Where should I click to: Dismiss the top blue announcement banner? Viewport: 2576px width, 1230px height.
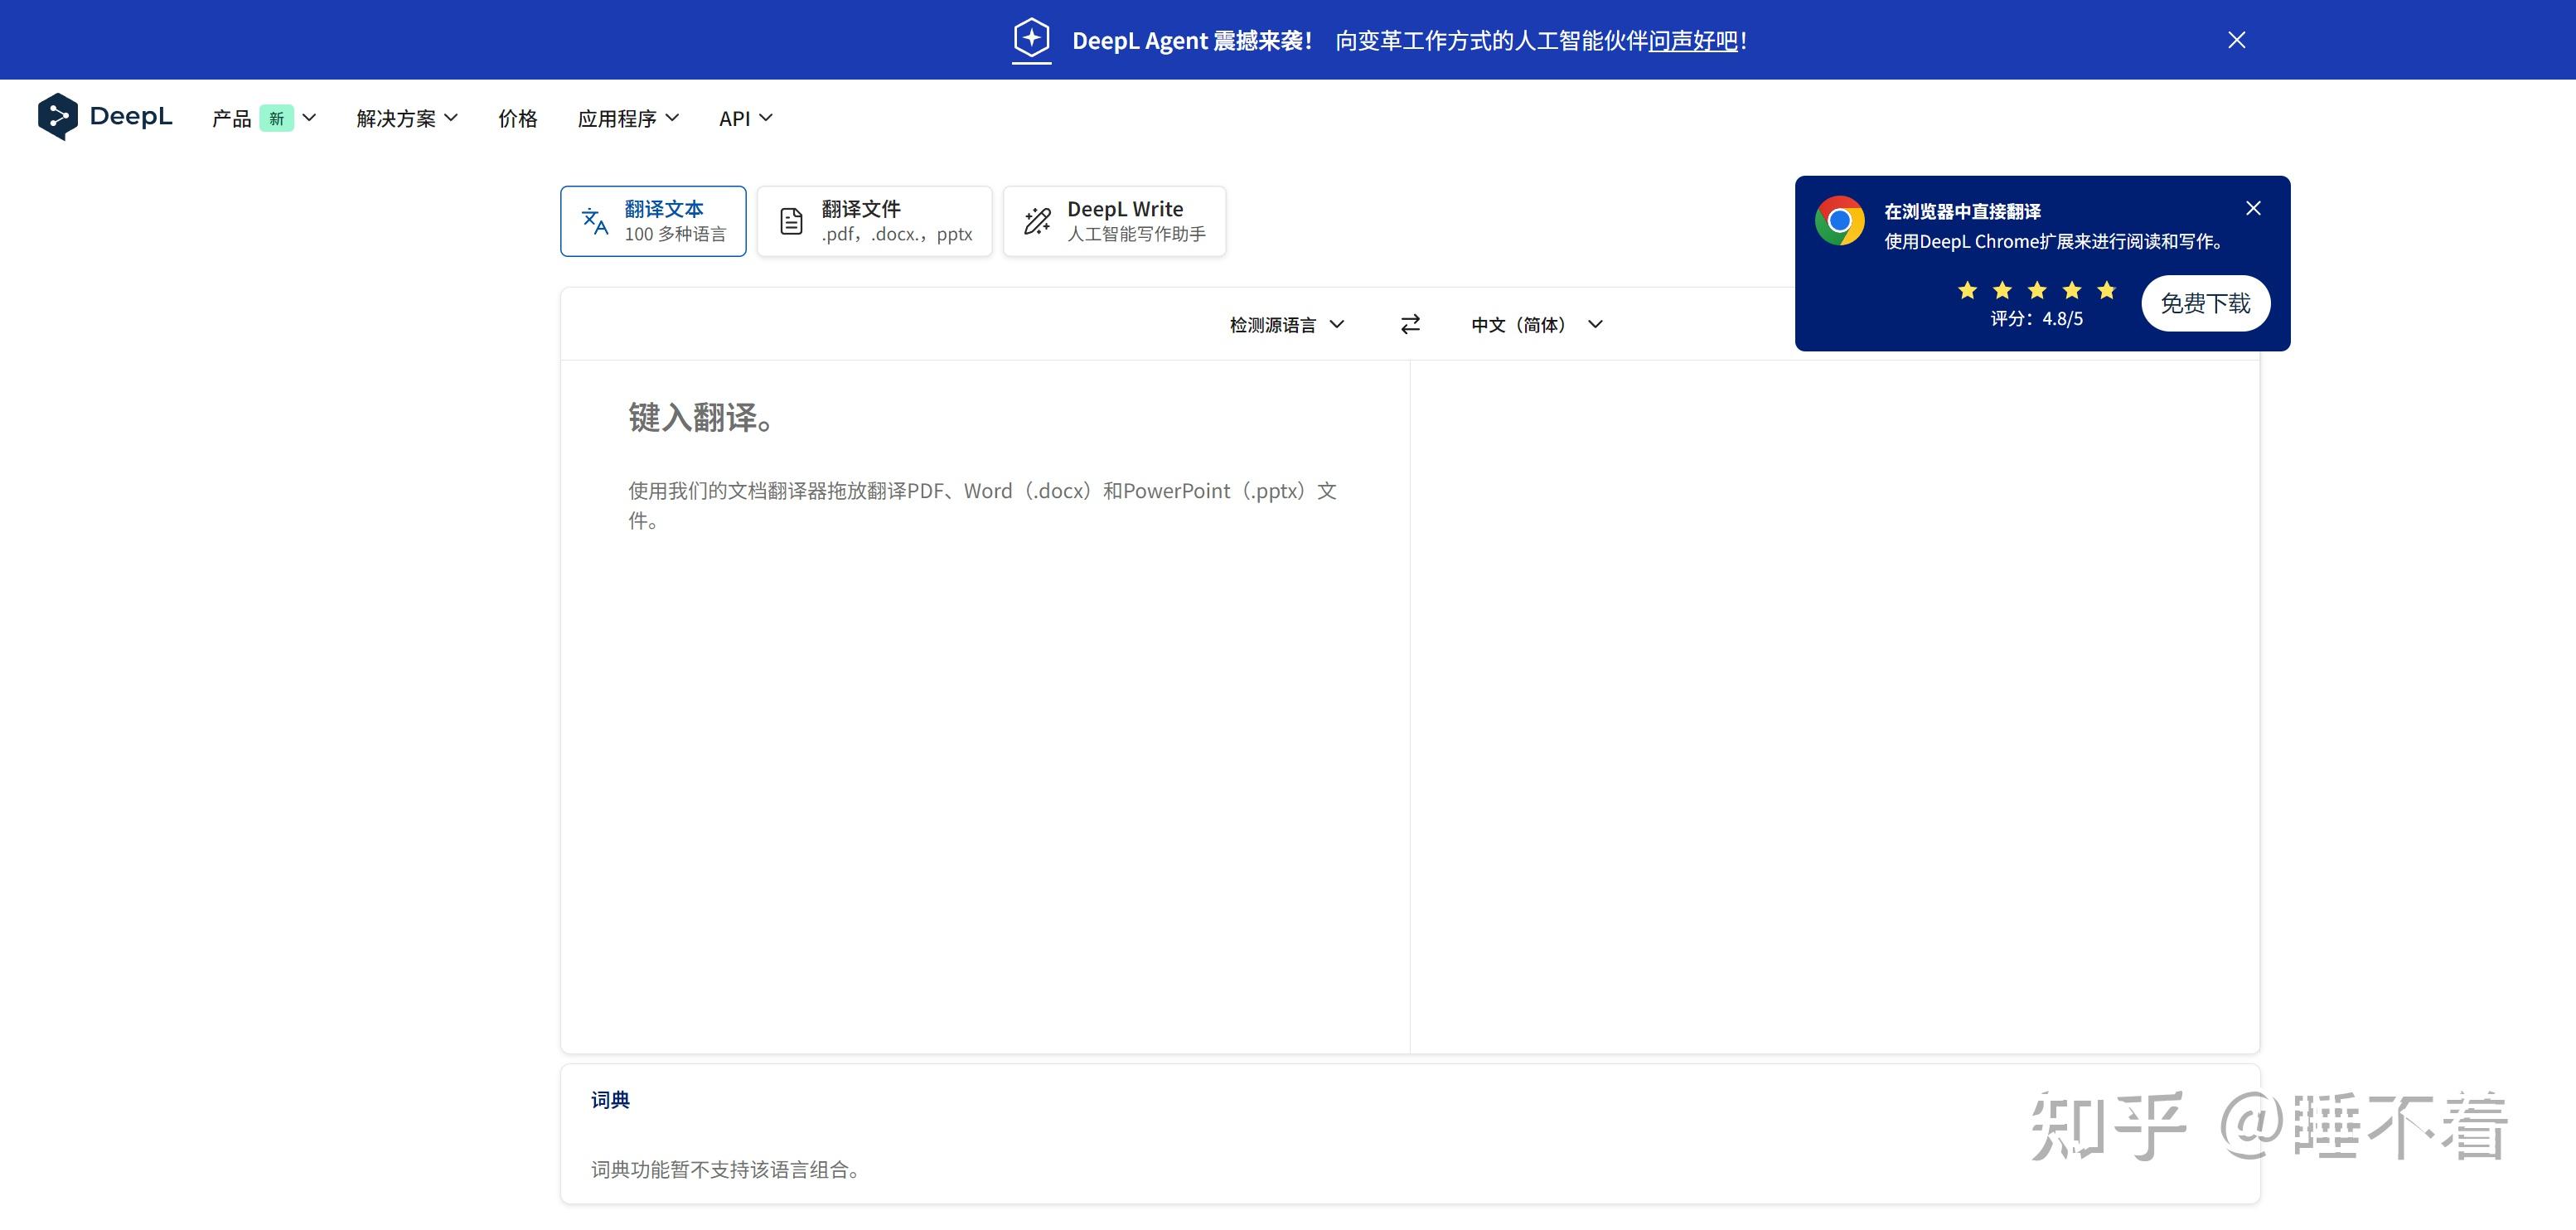pos(2236,40)
